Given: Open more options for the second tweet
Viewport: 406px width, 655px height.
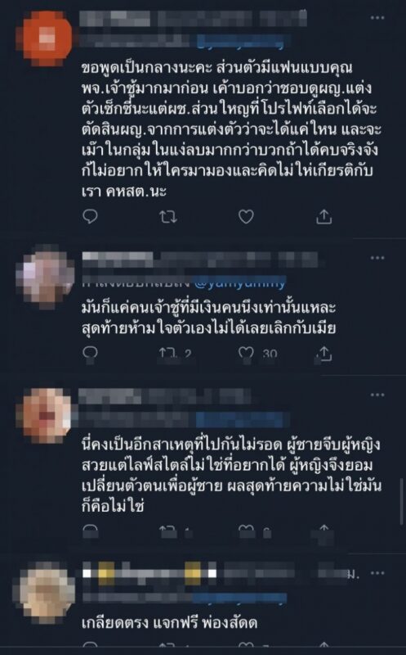Looking at the screenshot, I should pyautogui.click(x=377, y=258).
